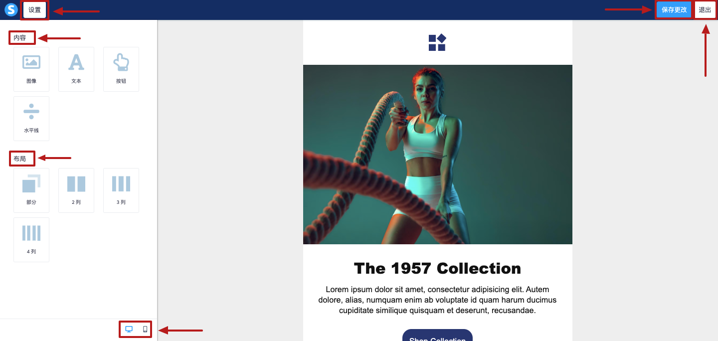Open the 设置 settings tab
The image size is (718, 341).
click(x=34, y=10)
